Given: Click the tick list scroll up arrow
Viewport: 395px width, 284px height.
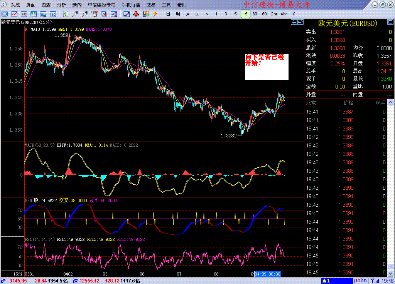Looking at the screenshot, I should tap(390, 102).
